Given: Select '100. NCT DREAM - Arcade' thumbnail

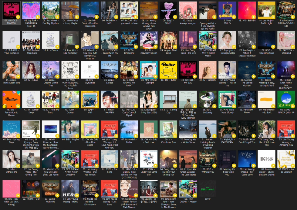Looking at the screenshot, I should (x=188, y=189).
